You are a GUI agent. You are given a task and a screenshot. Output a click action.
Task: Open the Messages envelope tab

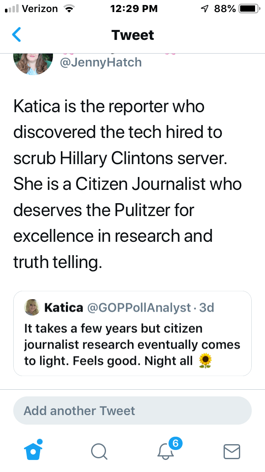[x=232, y=451]
